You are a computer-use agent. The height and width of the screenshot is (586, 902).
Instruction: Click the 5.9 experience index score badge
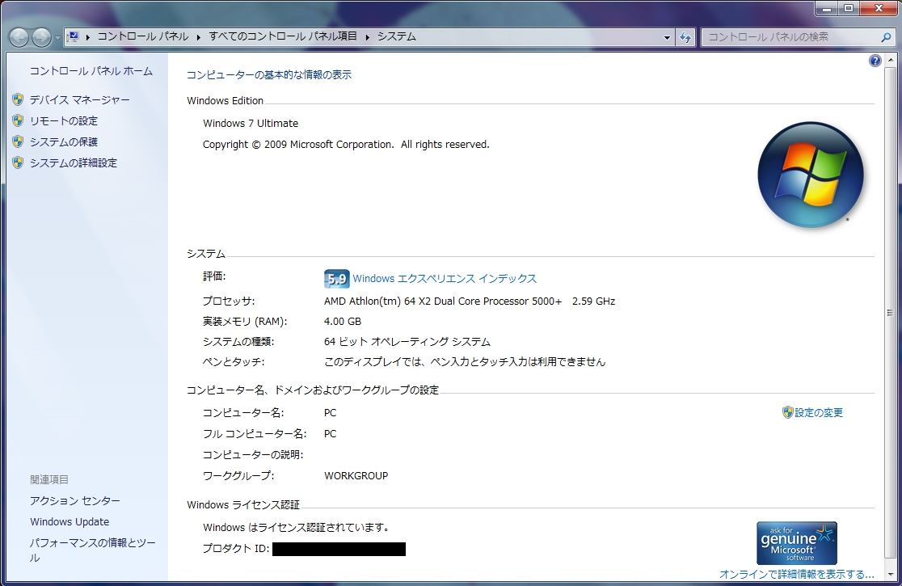pos(336,279)
